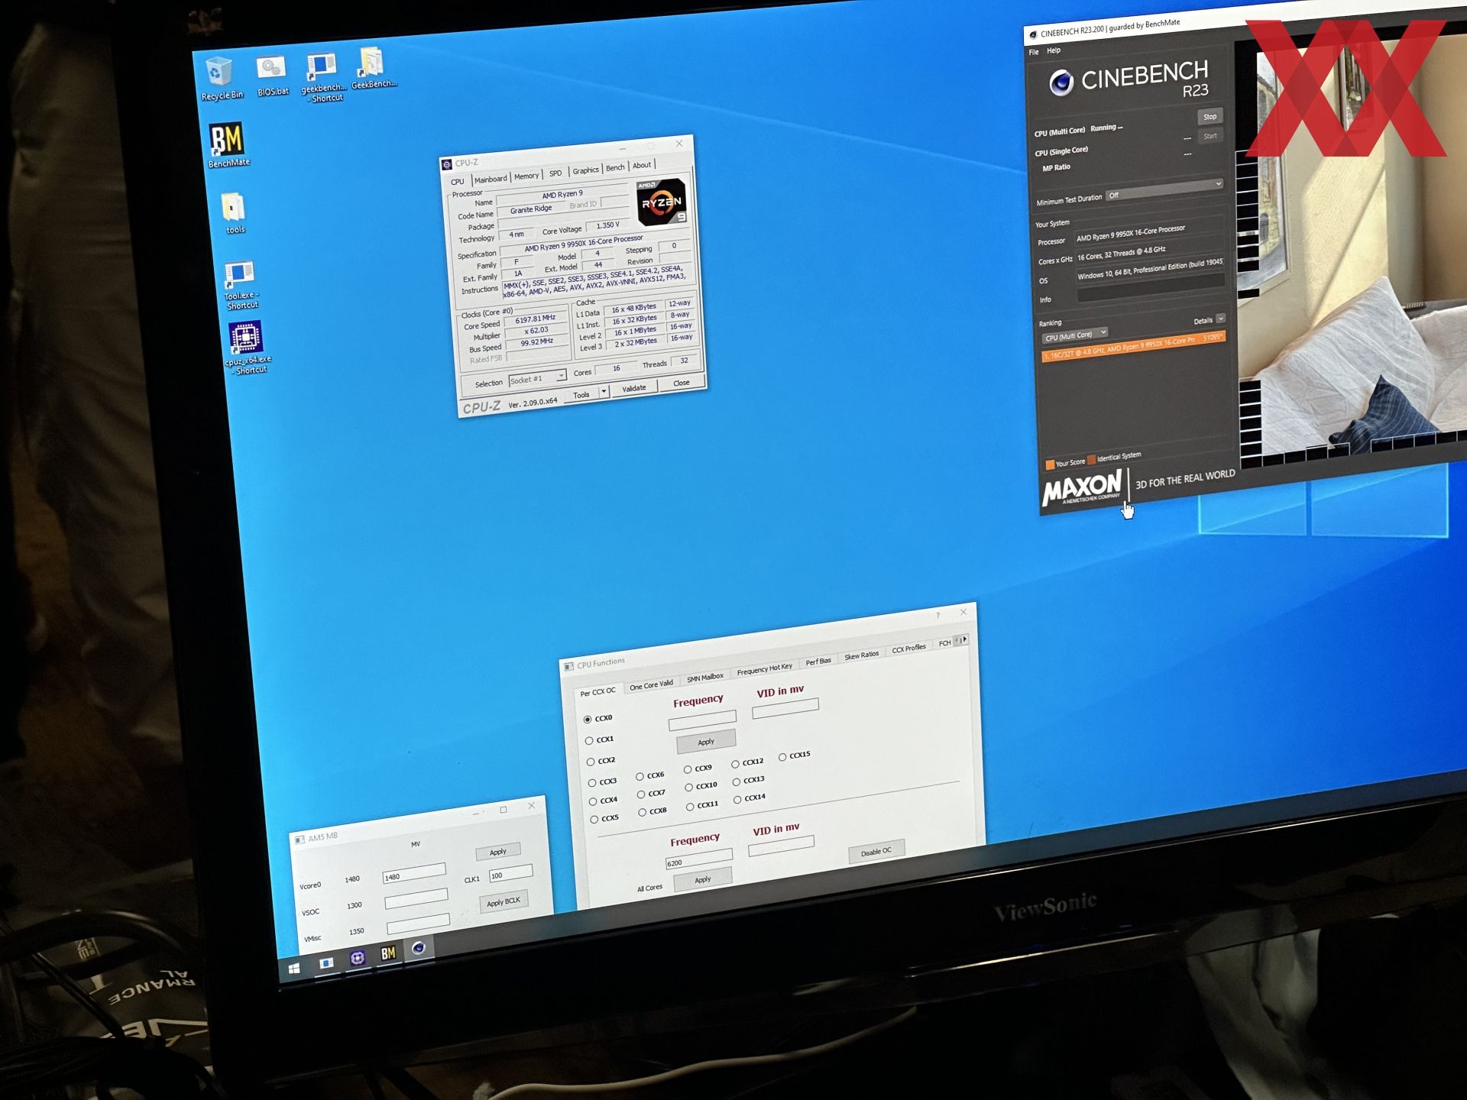Open the GeekBench folder desktop icon
The width and height of the screenshot is (1467, 1100).
tap(373, 69)
